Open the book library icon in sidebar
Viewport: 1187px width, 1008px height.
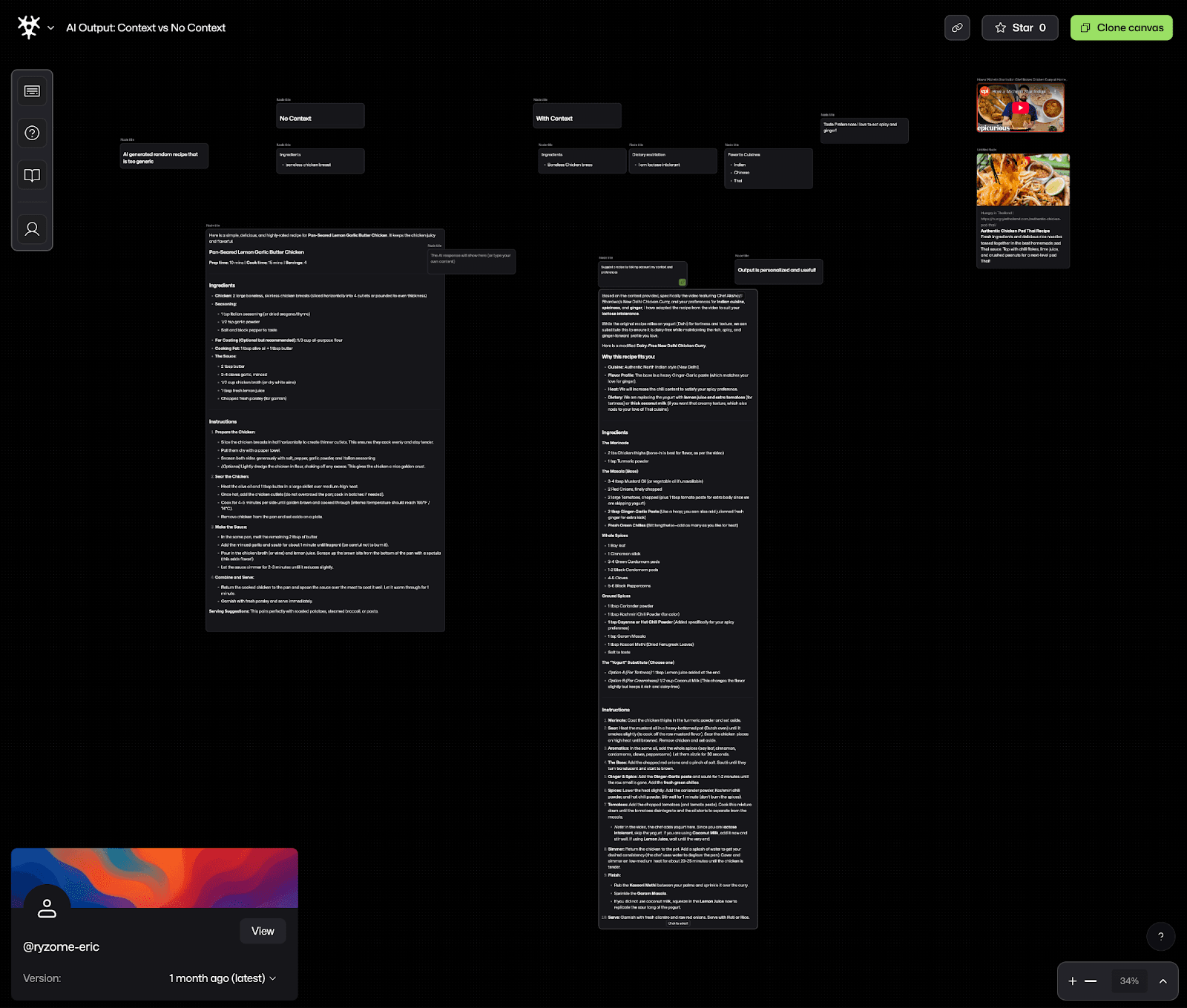pyautogui.click(x=32, y=176)
